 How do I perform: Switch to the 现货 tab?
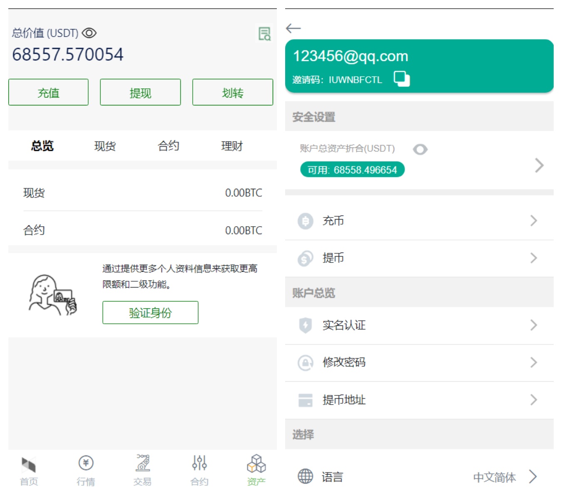pyautogui.click(x=104, y=146)
